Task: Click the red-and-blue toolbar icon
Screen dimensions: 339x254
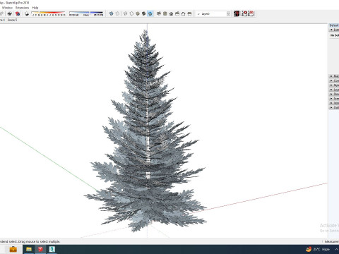Action: pyautogui.click(x=18, y=13)
